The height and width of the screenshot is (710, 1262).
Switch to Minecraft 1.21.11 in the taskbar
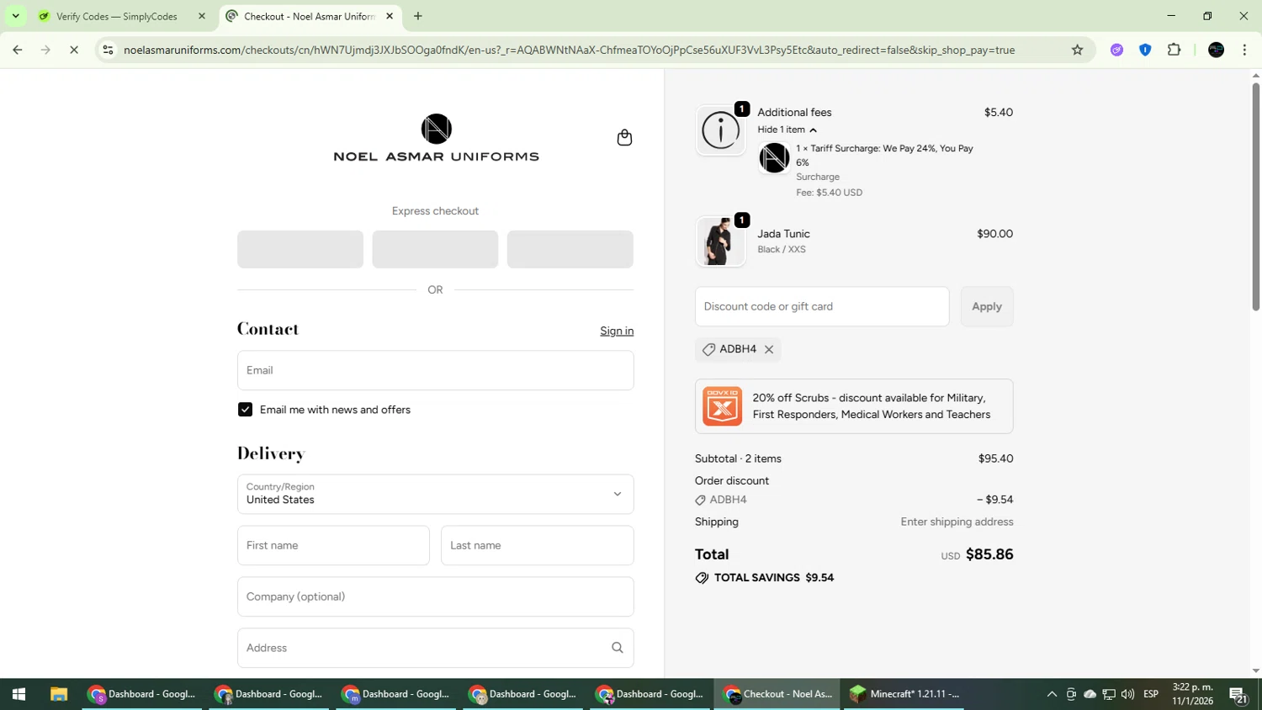[x=905, y=694]
